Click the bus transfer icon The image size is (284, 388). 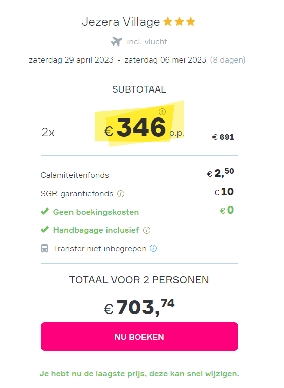coord(45,248)
